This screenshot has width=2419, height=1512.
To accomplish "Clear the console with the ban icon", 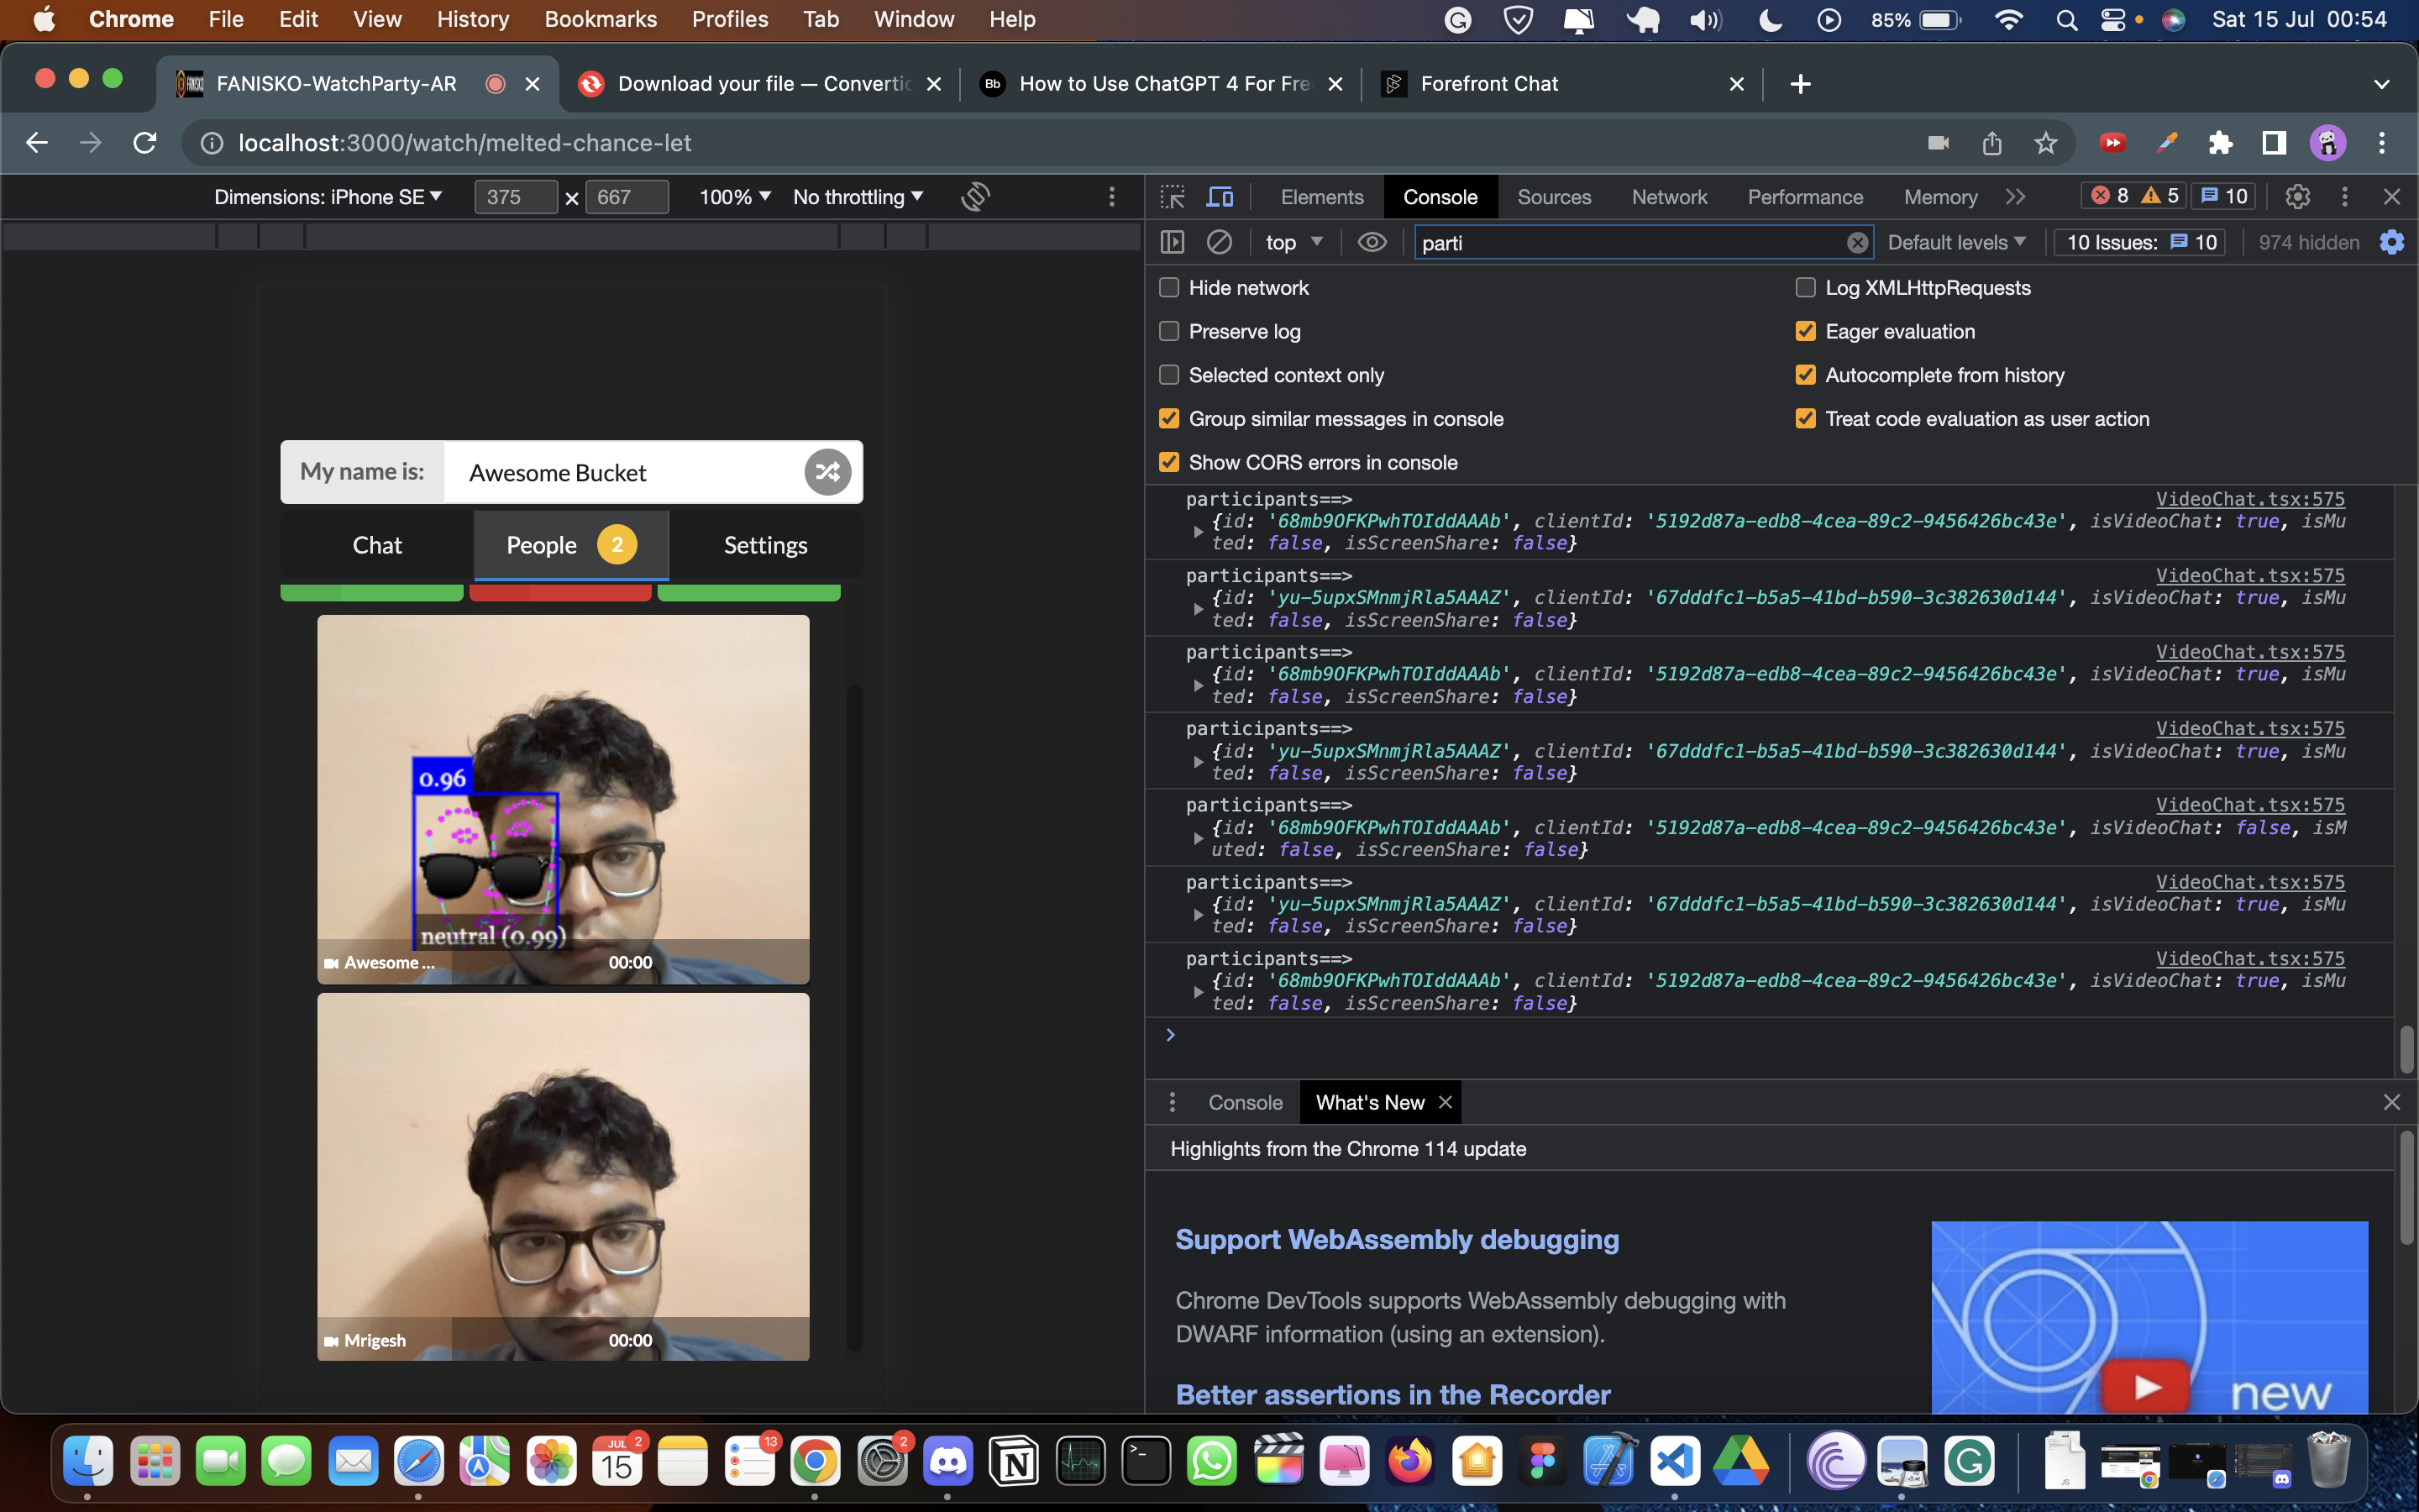I will click(x=1219, y=242).
